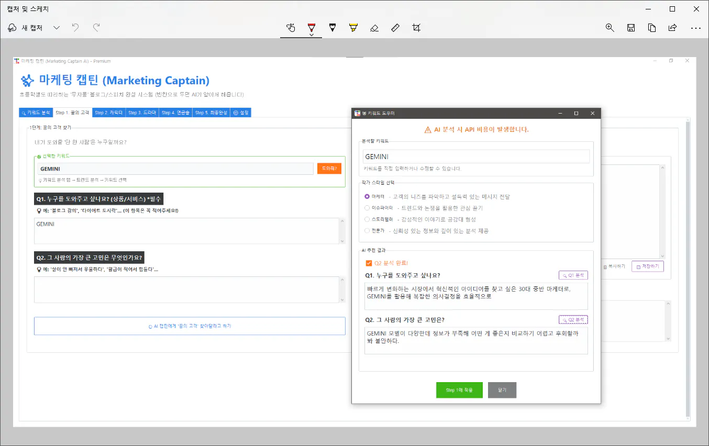Select the red ballpoint pen tool
The width and height of the screenshot is (709, 446).
coord(312,28)
